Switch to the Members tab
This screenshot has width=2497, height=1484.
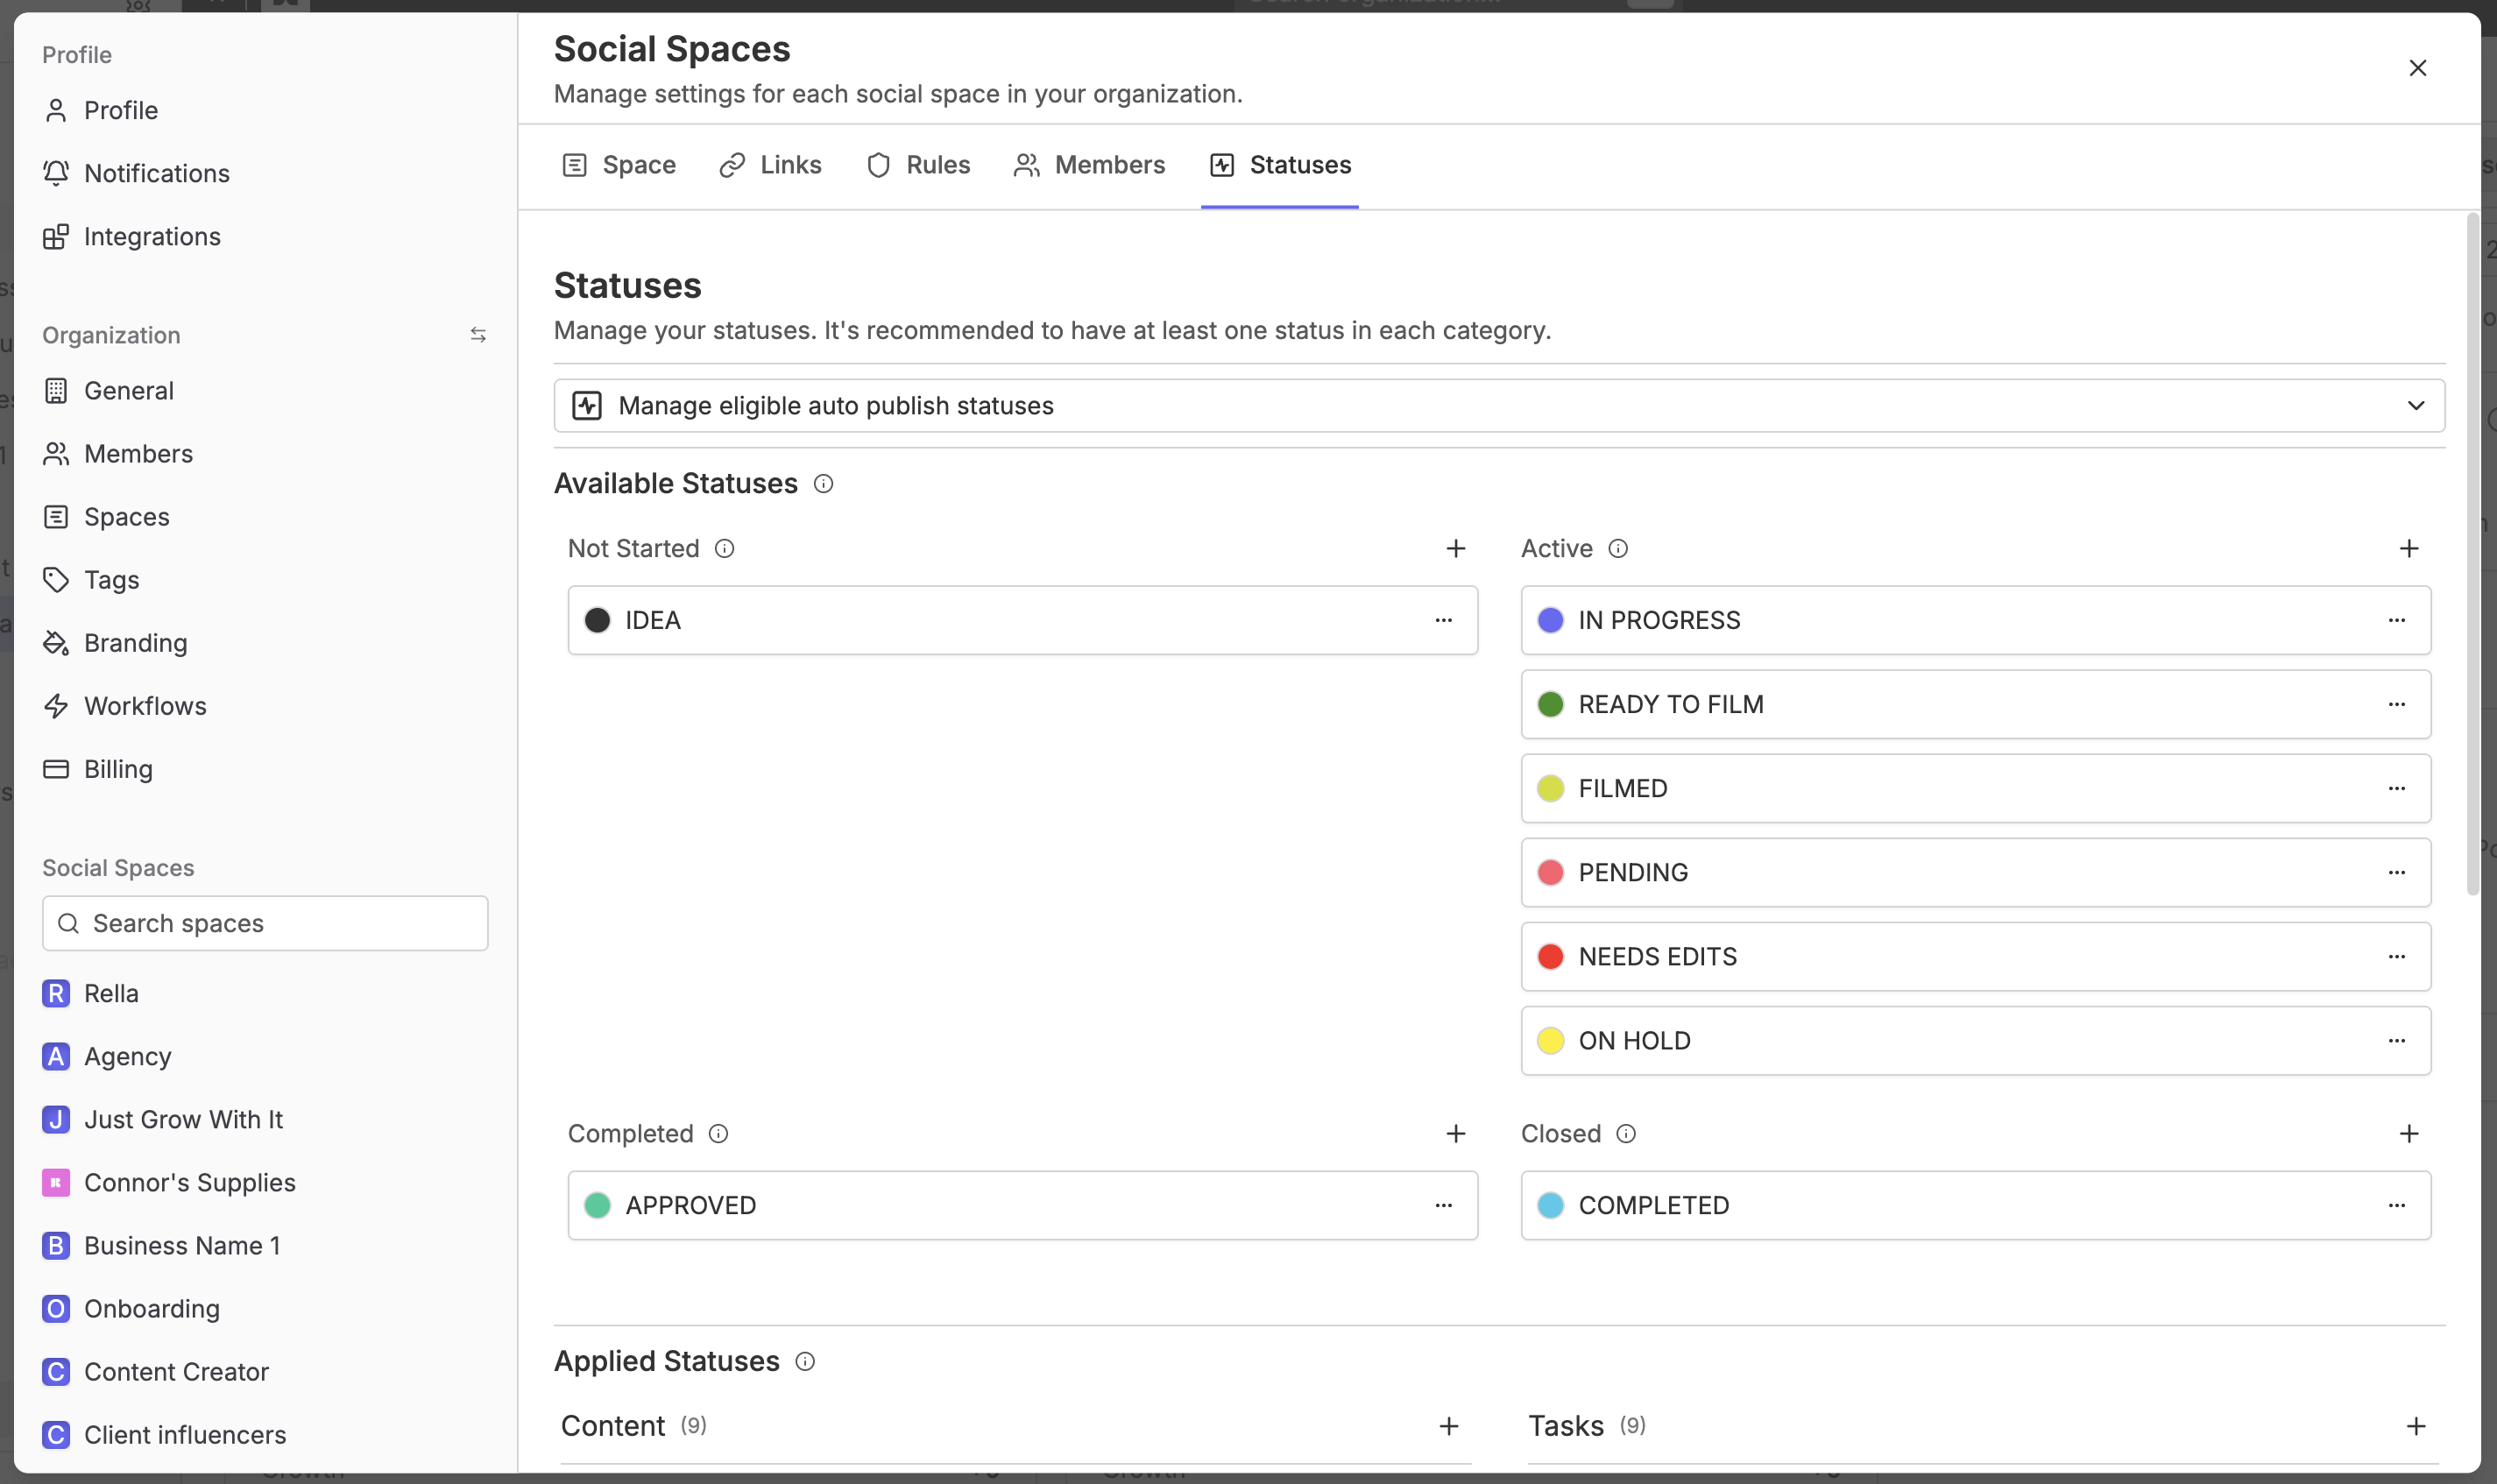1089,165
